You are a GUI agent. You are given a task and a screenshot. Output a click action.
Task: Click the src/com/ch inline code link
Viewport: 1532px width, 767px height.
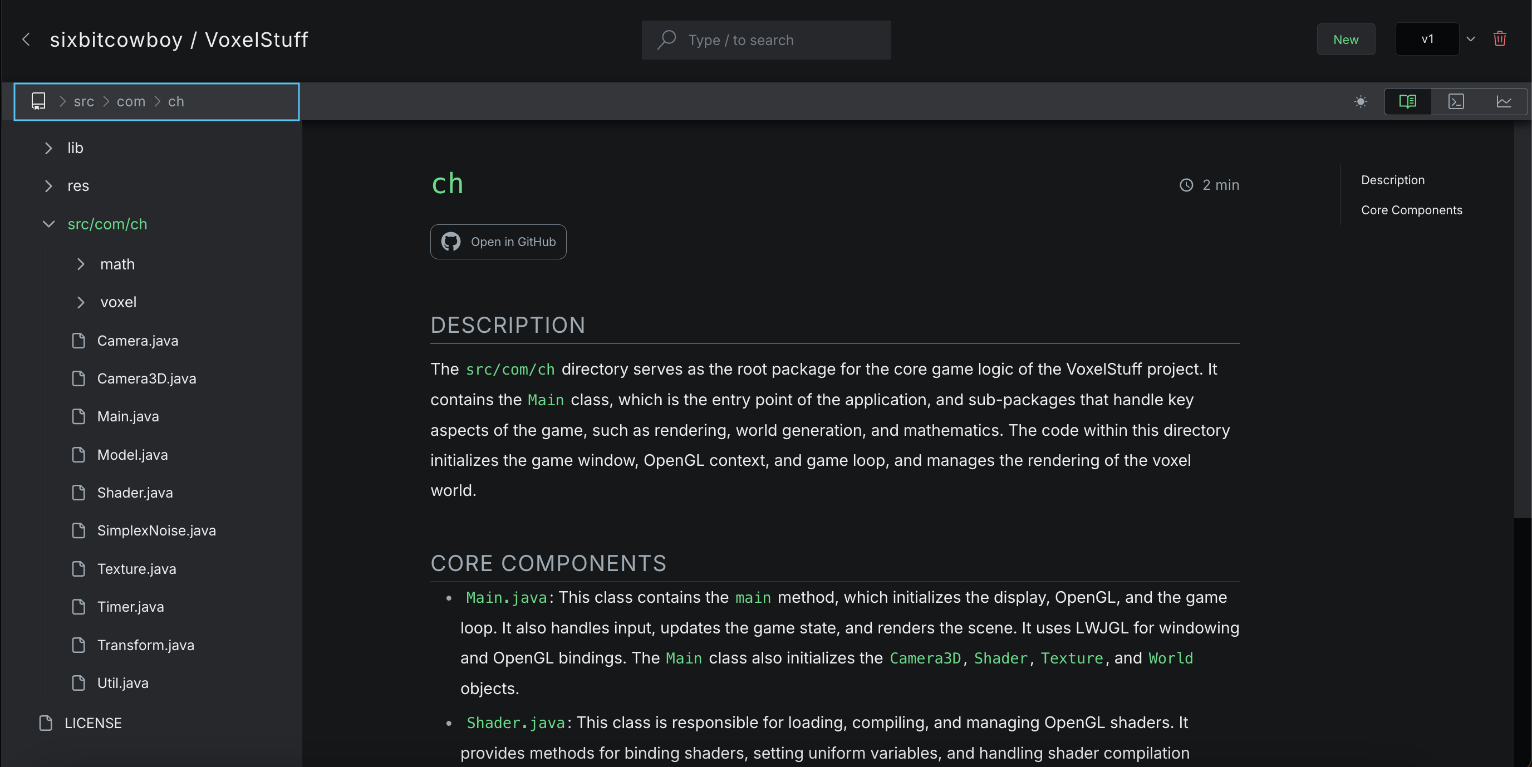click(x=510, y=370)
